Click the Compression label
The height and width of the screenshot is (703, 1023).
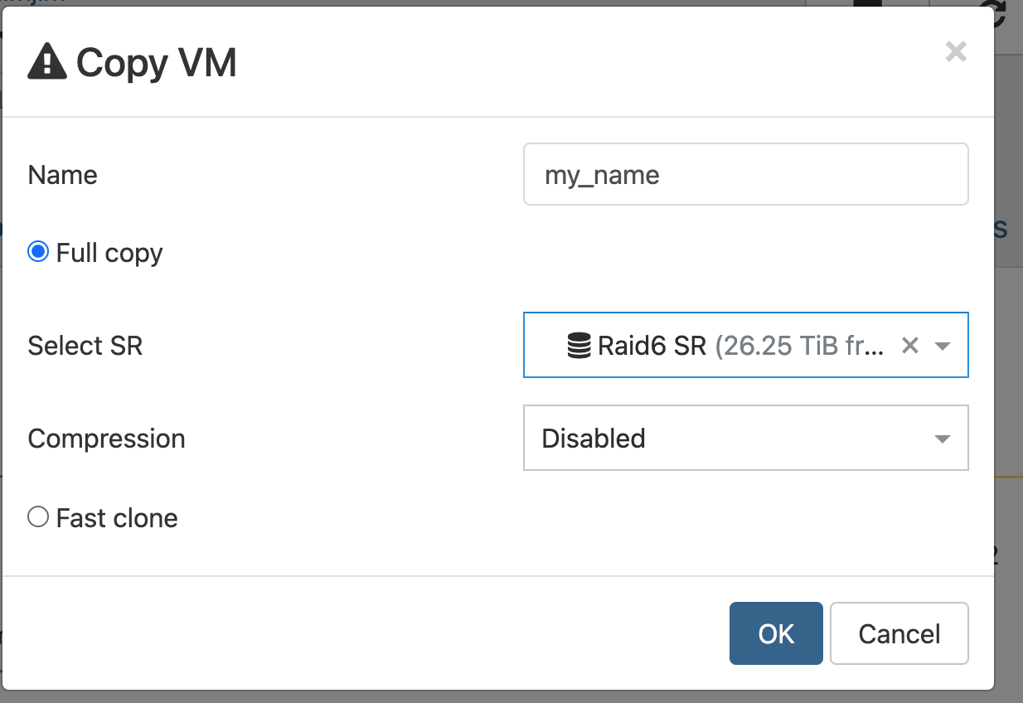pos(106,438)
